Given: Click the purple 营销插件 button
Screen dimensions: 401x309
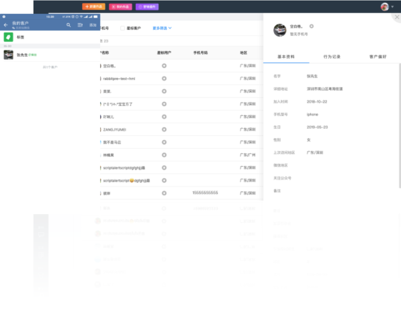Looking at the screenshot, I should click(147, 7).
